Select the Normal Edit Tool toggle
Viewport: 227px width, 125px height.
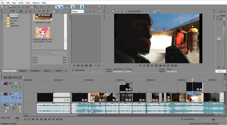click(x=82, y=7)
